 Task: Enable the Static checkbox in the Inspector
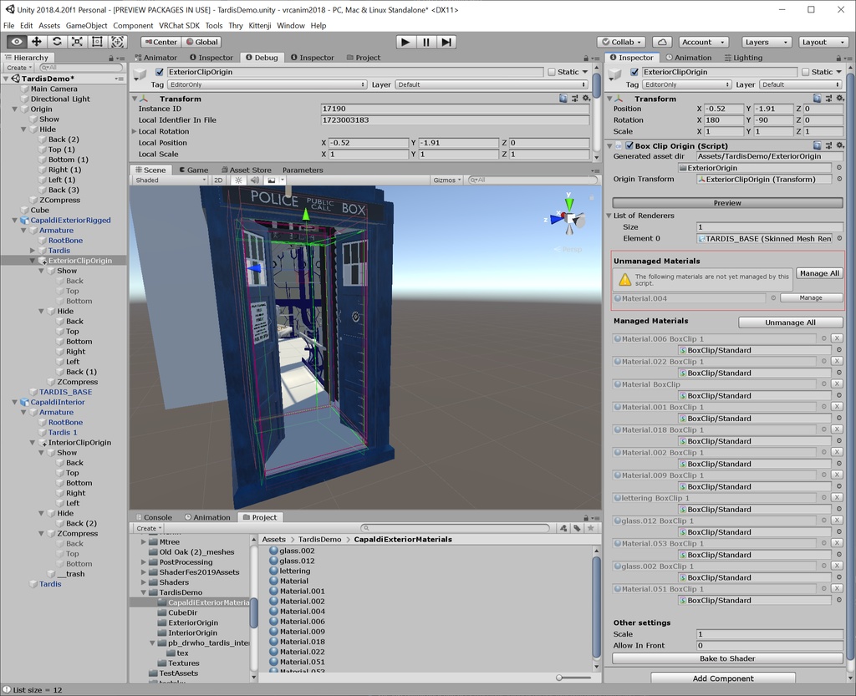point(805,72)
